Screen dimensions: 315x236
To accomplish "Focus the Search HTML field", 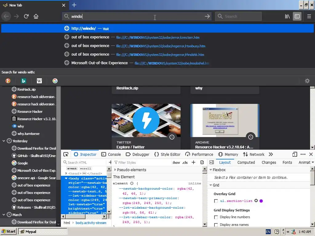I will click(x=85, y=162).
